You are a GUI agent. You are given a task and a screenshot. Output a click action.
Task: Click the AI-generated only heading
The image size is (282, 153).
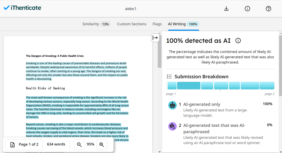[x=202, y=104]
